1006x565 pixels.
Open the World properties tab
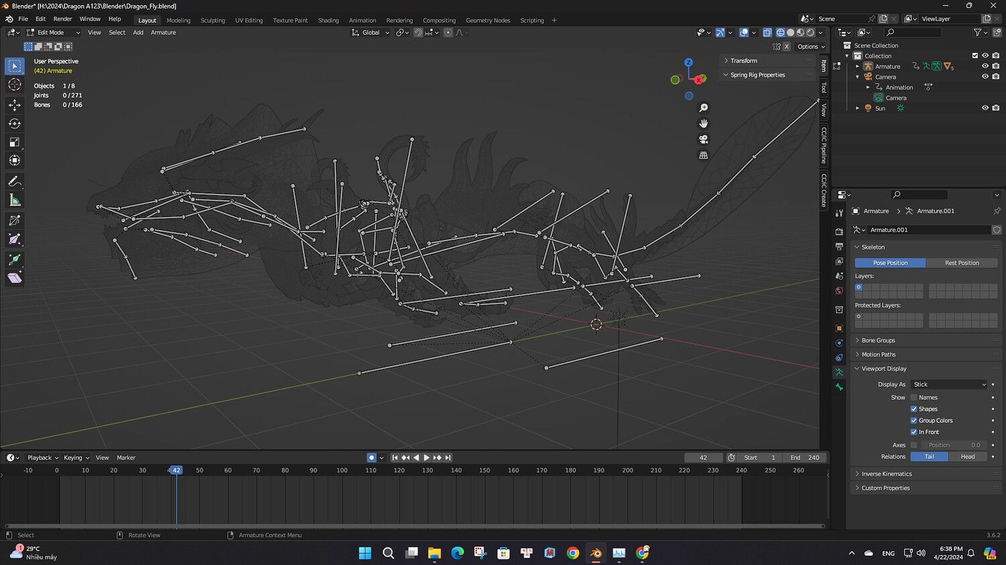[x=839, y=291]
